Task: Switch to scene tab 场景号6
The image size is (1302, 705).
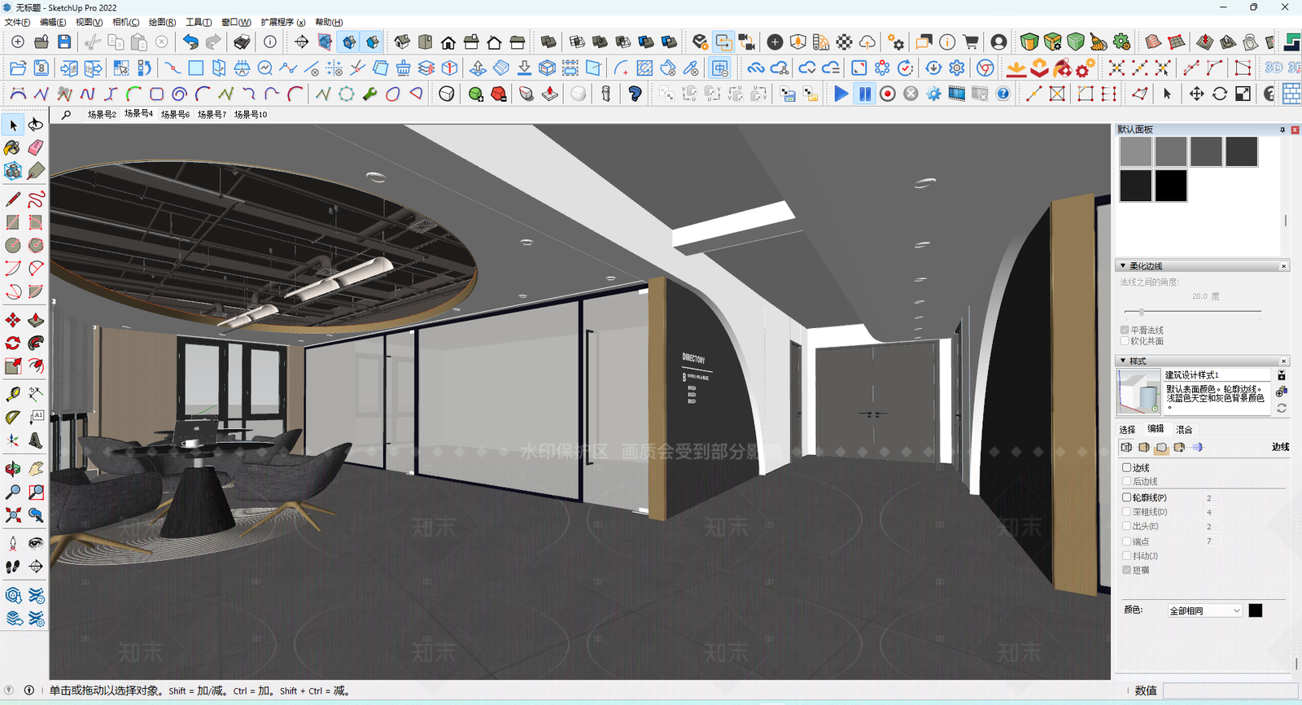Action: pos(175,115)
